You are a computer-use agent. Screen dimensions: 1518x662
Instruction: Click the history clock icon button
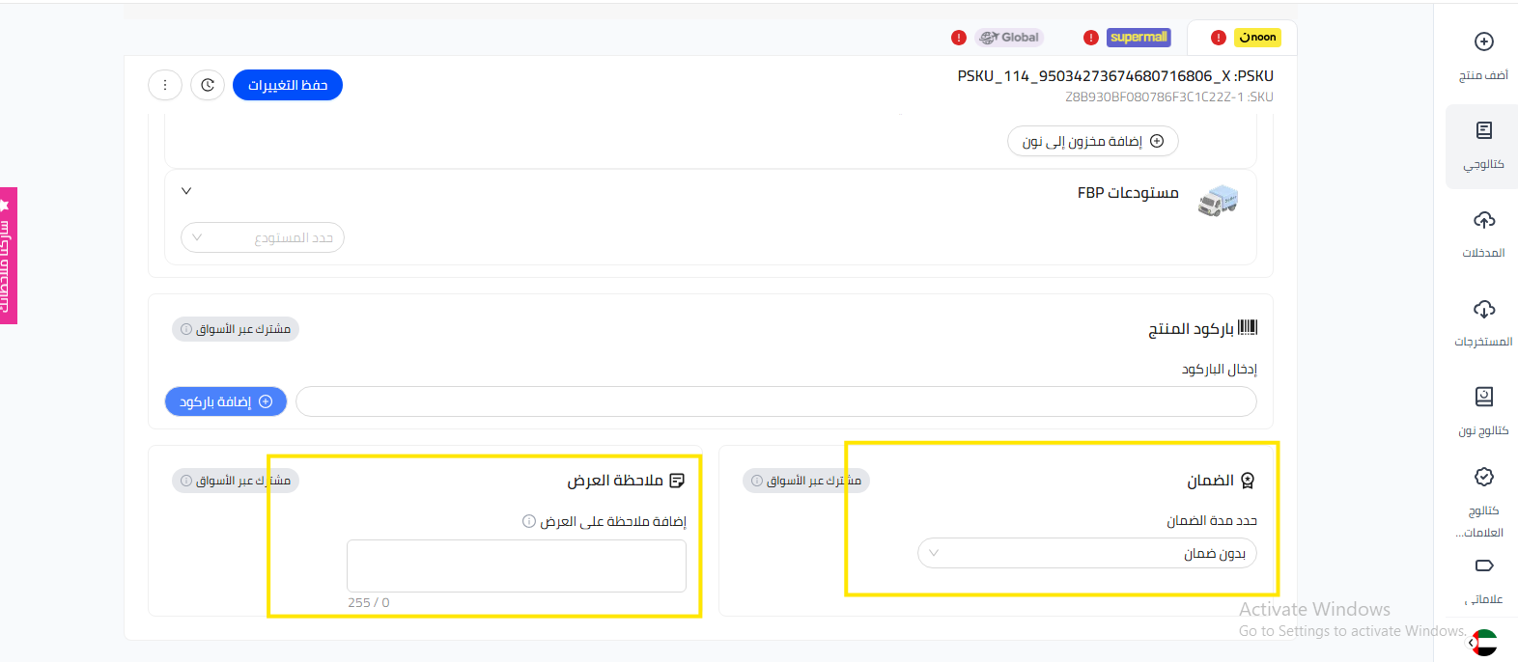208,85
